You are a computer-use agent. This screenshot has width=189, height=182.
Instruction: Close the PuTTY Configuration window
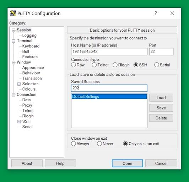[172, 13]
